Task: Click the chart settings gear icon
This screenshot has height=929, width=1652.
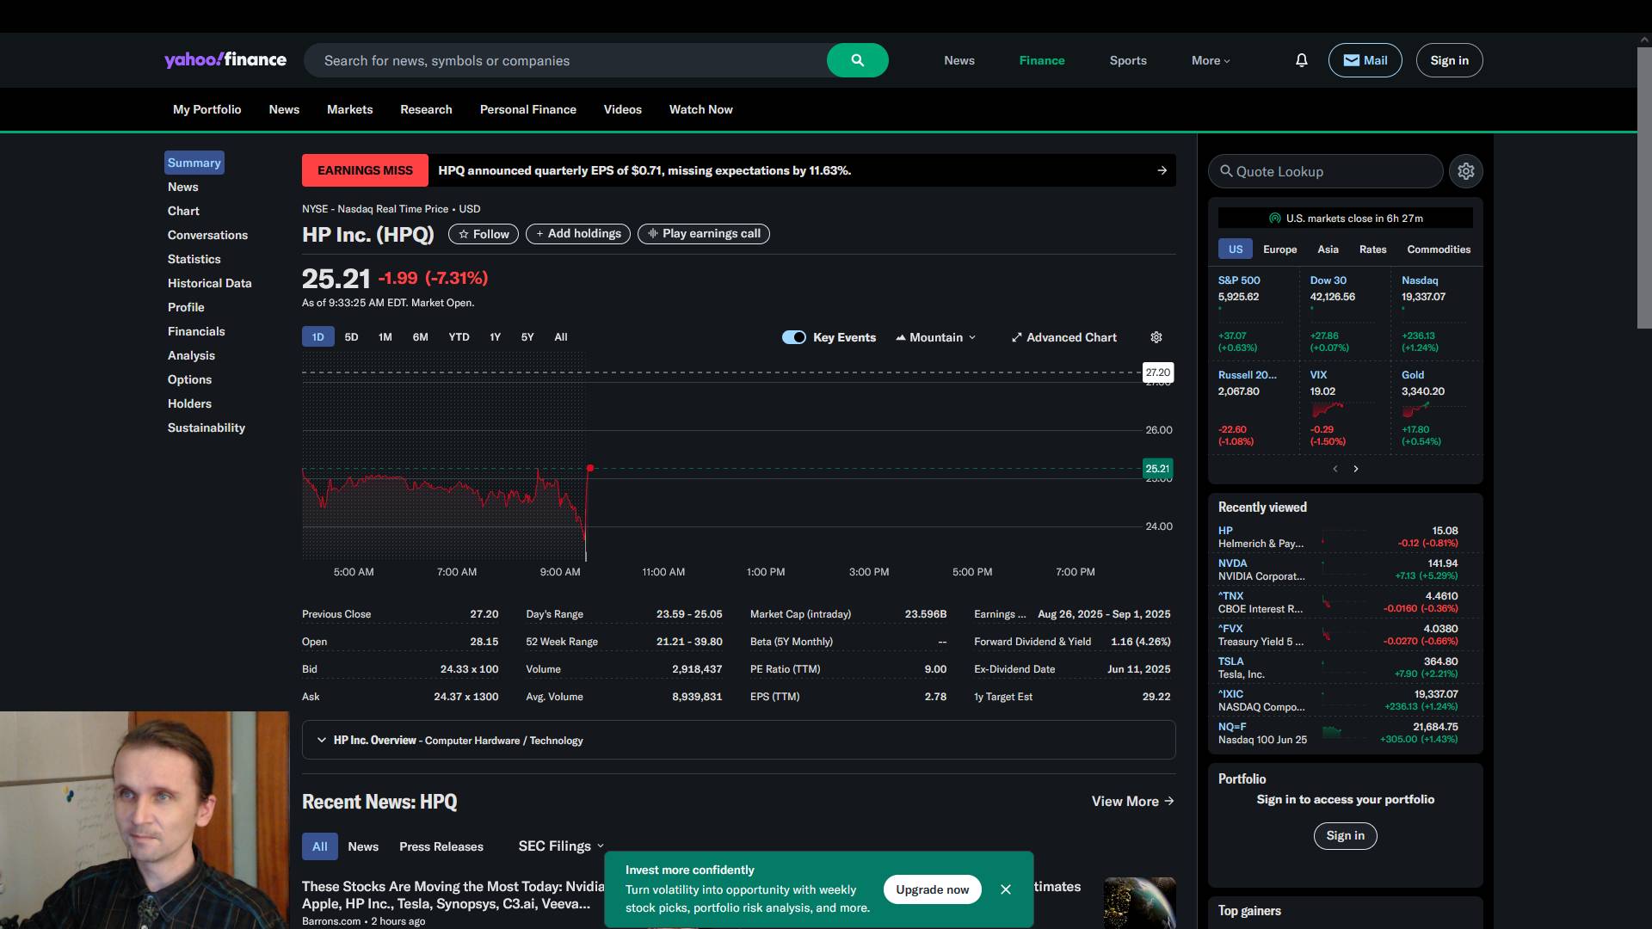Action: tap(1156, 337)
